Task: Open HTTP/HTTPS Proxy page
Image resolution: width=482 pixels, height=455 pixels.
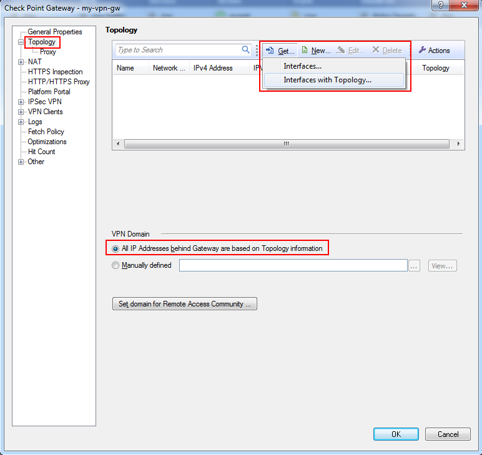Action: click(59, 82)
